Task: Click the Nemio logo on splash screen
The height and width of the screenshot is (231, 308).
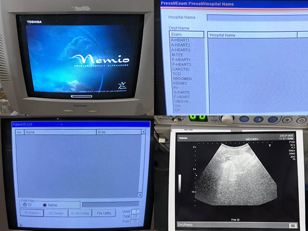Action: [101, 59]
